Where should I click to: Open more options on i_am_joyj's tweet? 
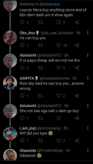[88, 128]
